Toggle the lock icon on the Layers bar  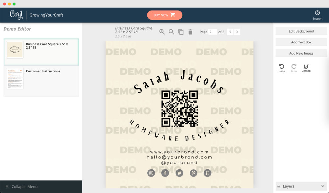tap(279, 186)
